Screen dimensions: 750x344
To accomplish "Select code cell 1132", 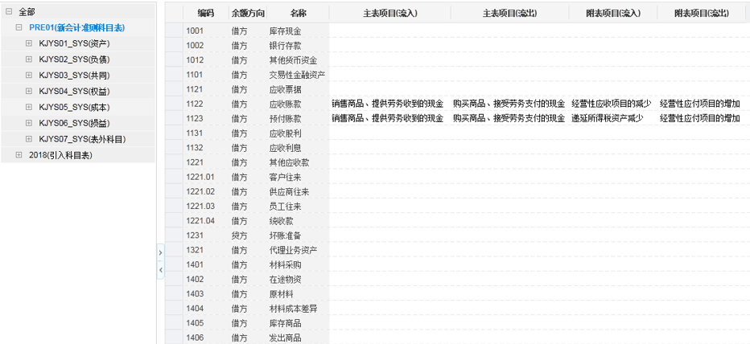I will 206,148.
